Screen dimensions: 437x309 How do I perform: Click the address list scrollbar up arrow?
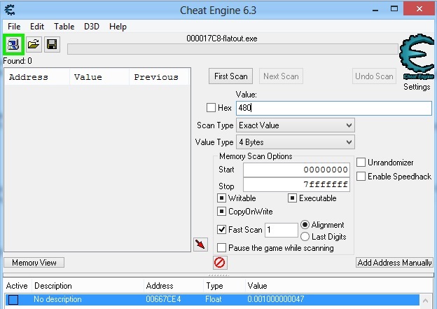click(426, 301)
